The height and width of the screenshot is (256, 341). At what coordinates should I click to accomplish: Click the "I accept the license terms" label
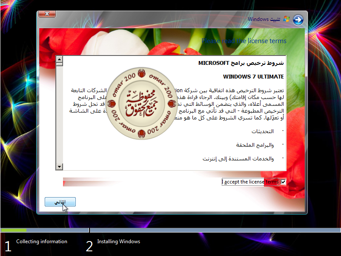pyautogui.click(x=250, y=182)
